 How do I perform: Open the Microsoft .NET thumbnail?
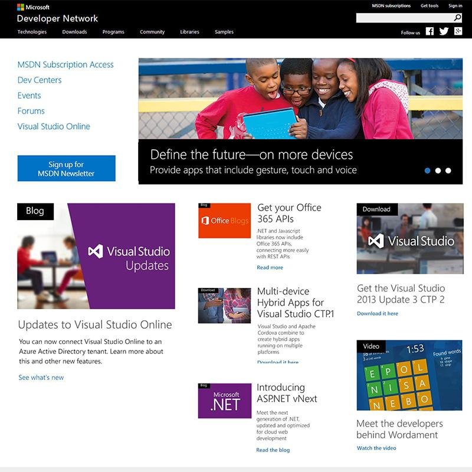coord(225,401)
